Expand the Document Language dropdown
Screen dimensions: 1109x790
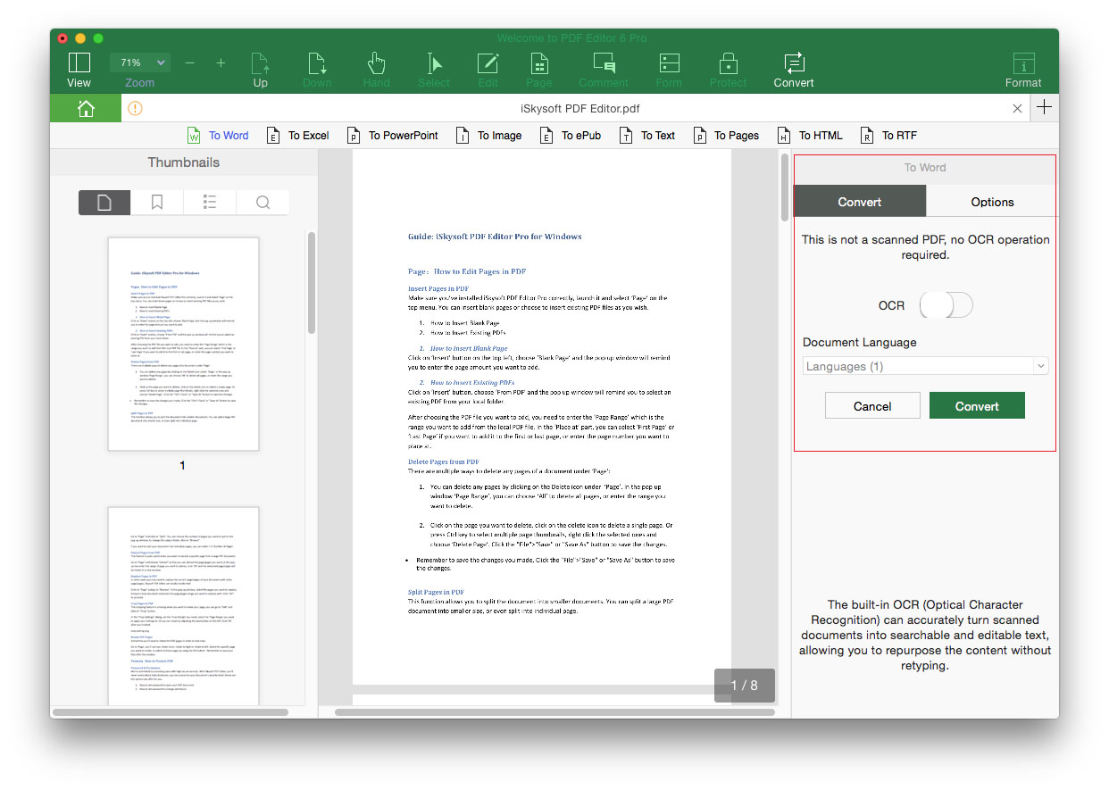(925, 366)
